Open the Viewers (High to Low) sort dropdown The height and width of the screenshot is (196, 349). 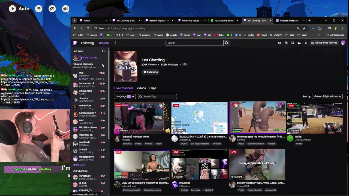[327, 96]
